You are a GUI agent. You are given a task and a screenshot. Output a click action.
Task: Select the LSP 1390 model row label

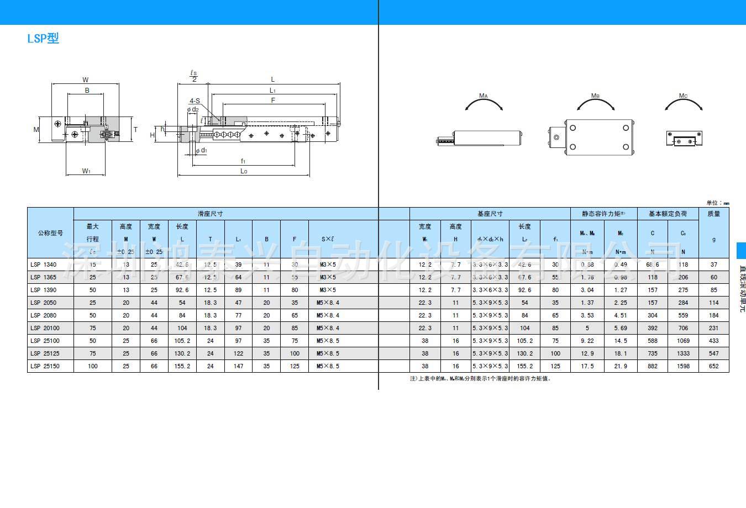(44, 290)
